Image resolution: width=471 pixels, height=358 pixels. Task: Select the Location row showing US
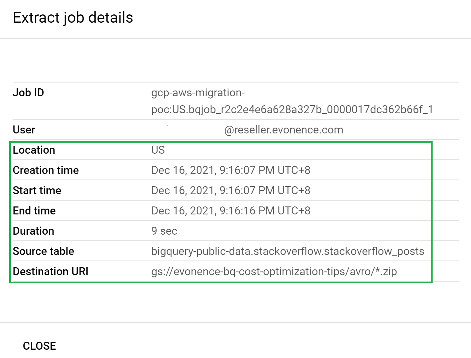click(158, 150)
